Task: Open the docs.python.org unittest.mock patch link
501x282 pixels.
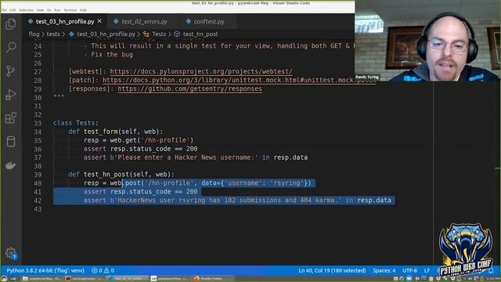Action: coord(239,80)
